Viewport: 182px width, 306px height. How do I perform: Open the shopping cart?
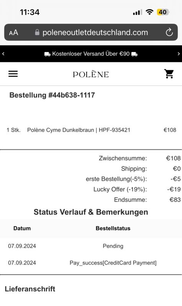pyautogui.click(x=169, y=74)
